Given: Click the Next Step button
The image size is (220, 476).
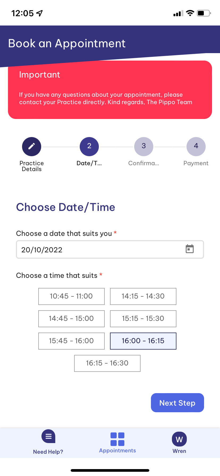Looking at the screenshot, I should (177, 403).
